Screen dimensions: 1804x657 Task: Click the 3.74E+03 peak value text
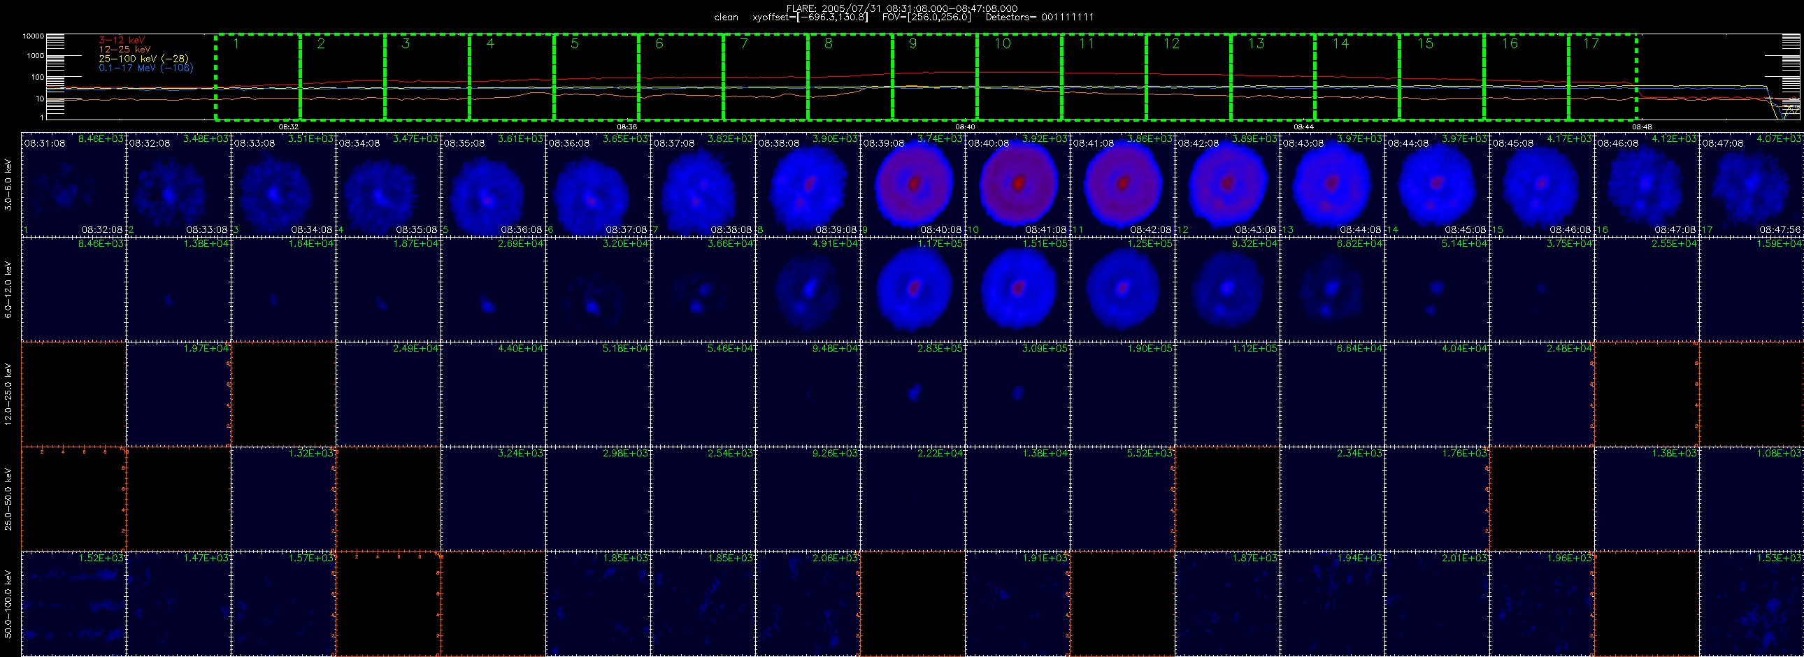pyautogui.click(x=940, y=138)
